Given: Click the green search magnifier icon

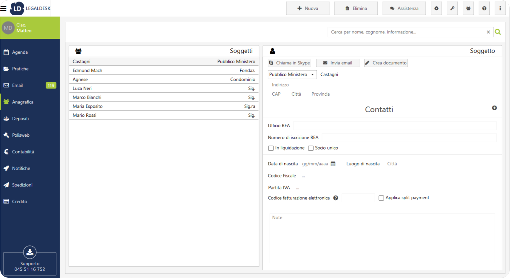Looking at the screenshot, I should 498,32.
